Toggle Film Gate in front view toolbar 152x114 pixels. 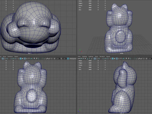[5, 59]
